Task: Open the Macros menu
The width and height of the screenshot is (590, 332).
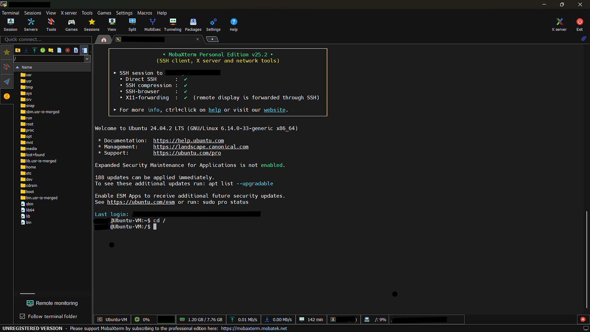Action: pos(145,13)
